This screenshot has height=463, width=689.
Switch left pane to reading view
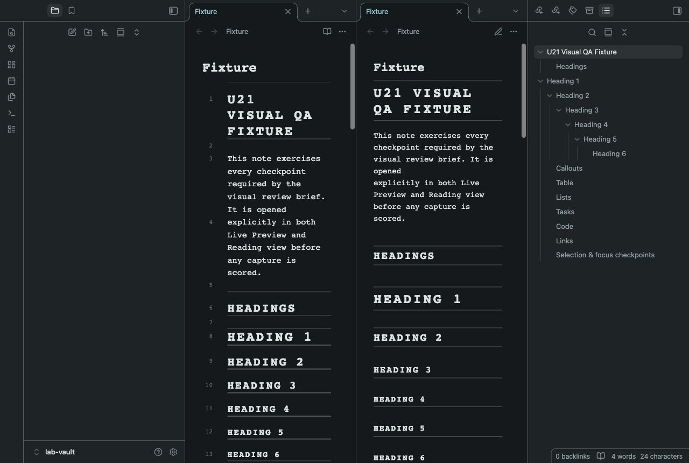coord(327,32)
